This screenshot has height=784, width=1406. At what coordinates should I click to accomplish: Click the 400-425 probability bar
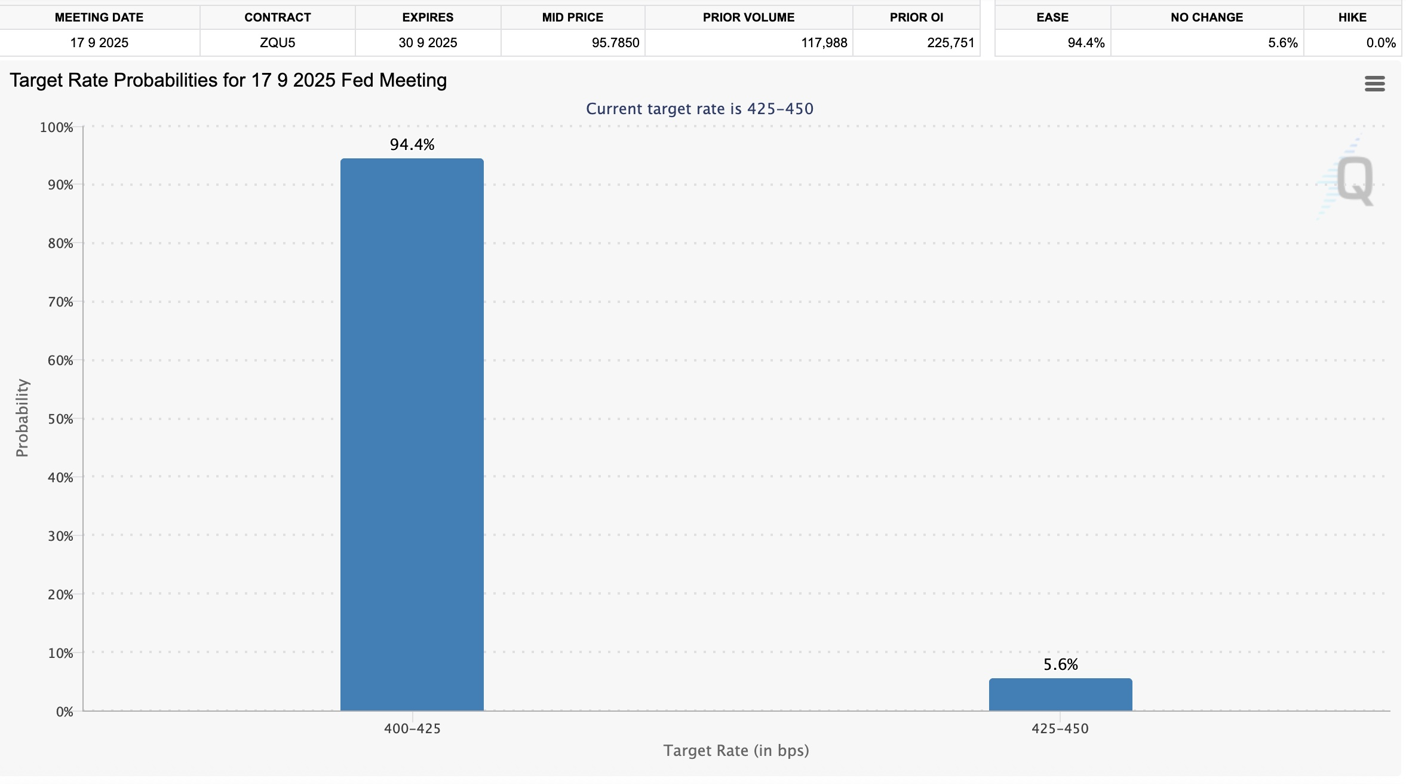pos(412,434)
